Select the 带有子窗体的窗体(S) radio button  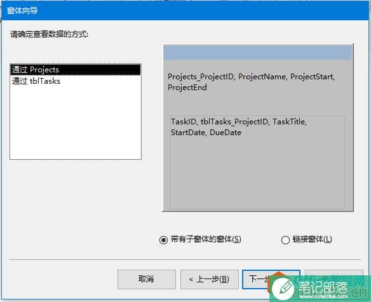click(x=163, y=240)
